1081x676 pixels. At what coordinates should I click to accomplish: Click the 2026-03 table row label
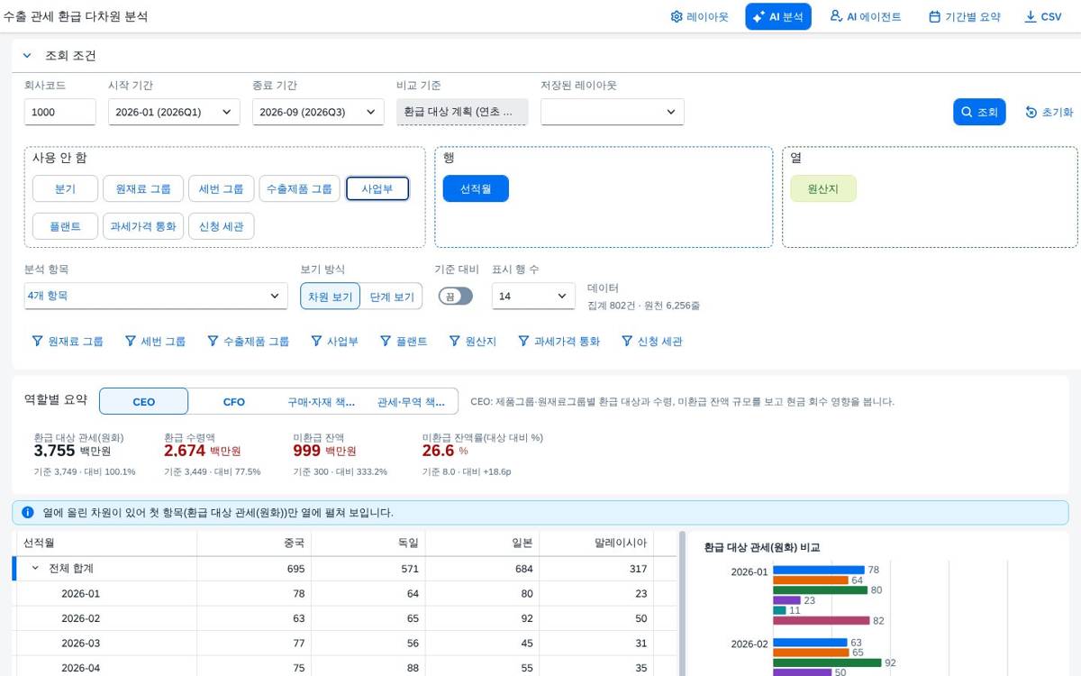point(80,643)
